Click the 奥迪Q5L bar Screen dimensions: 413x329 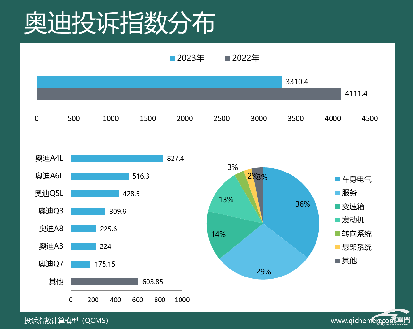point(95,193)
